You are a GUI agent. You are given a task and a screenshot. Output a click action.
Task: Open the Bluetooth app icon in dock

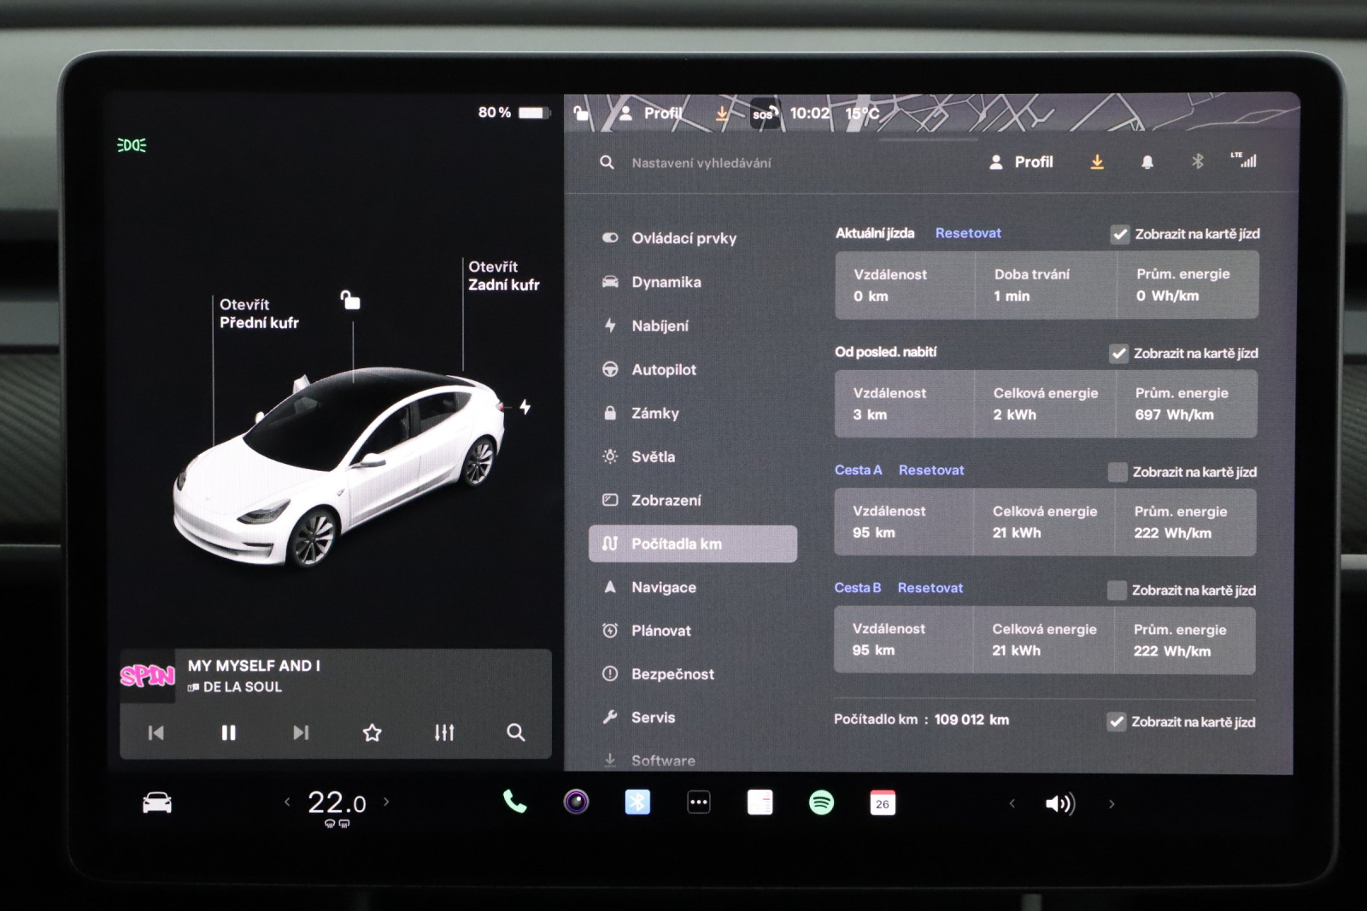[637, 802]
